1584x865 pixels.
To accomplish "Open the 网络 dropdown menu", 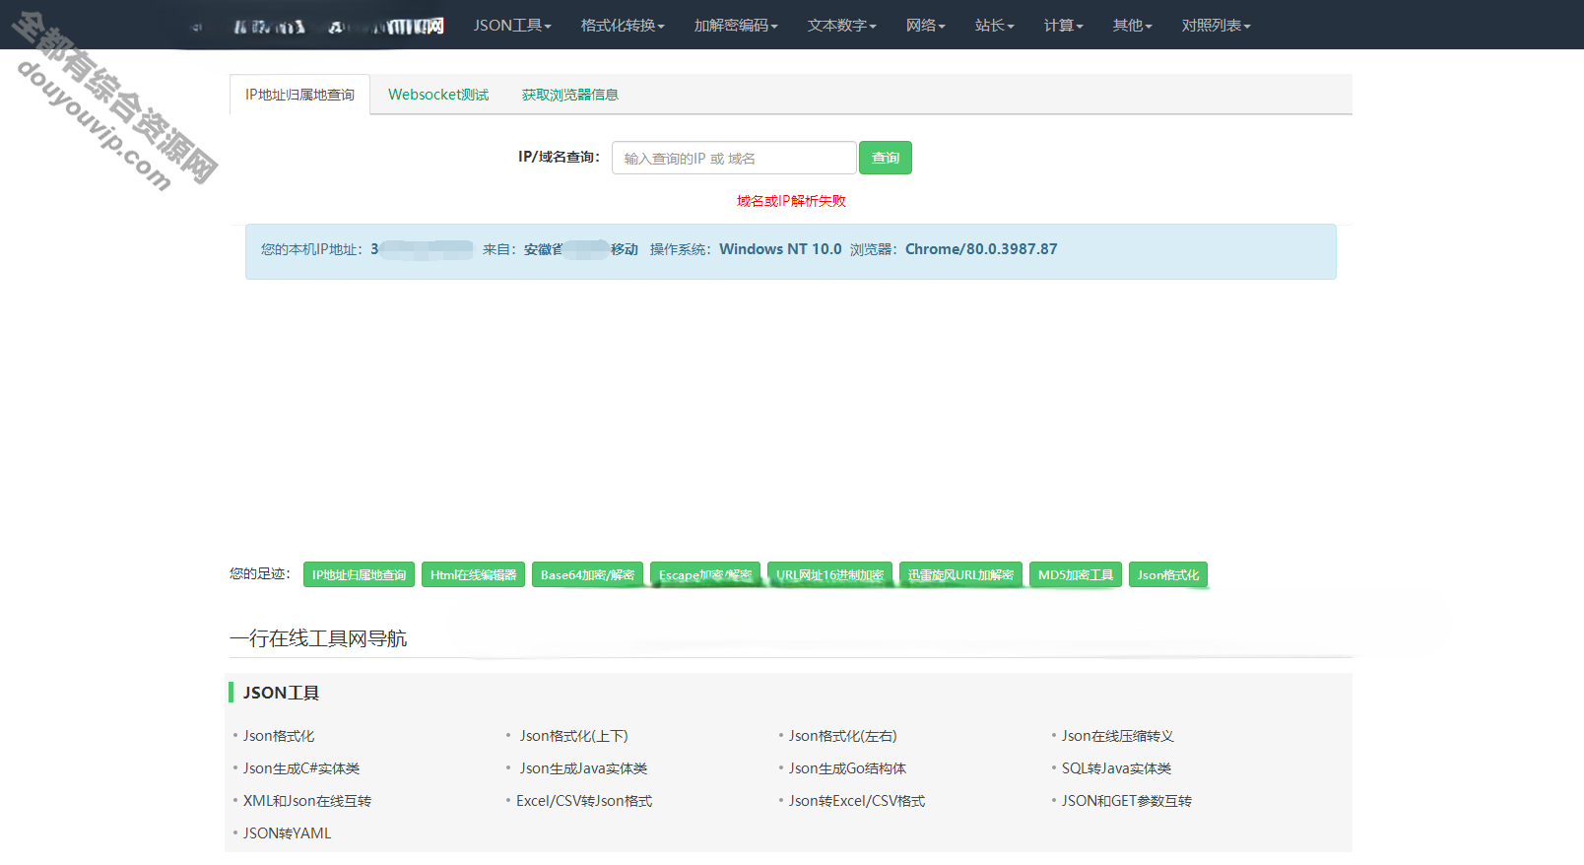I will tap(926, 26).
